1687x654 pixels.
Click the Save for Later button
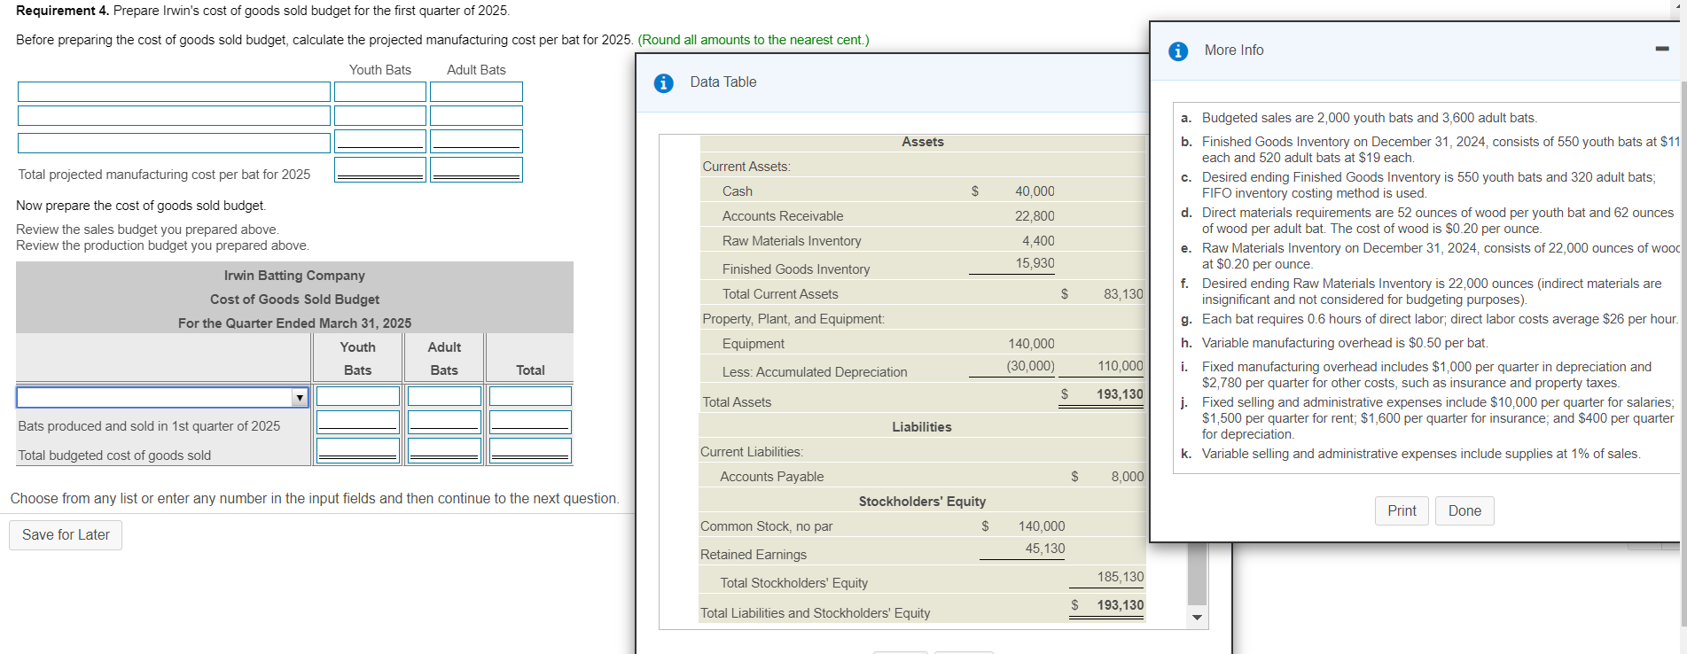[66, 535]
